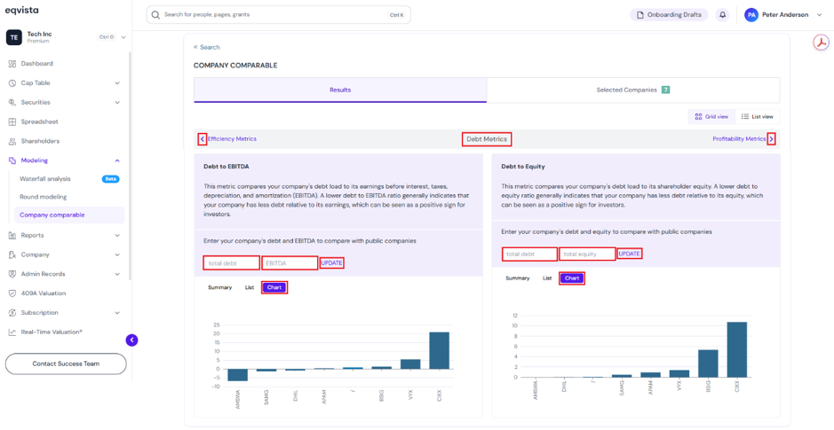
Task: Click the 409A Valuation icon
Action: tap(12, 293)
